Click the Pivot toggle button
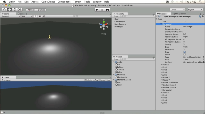This screenshot has height=114, width=205. pyautogui.click(x=31, y=10)
